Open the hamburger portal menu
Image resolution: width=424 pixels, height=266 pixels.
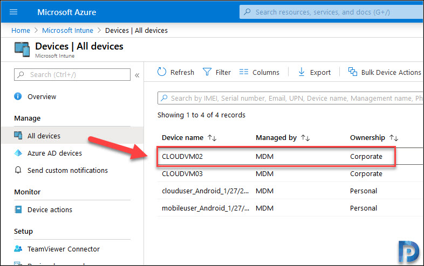13,12
